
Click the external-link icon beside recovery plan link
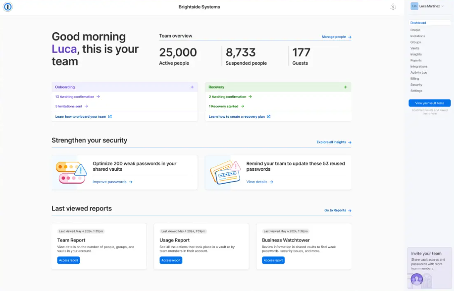tap(269, 116)
